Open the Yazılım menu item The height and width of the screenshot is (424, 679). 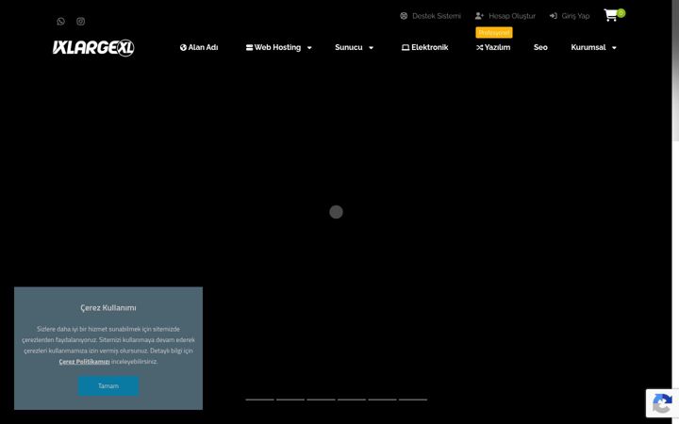[x=497, y=48]
